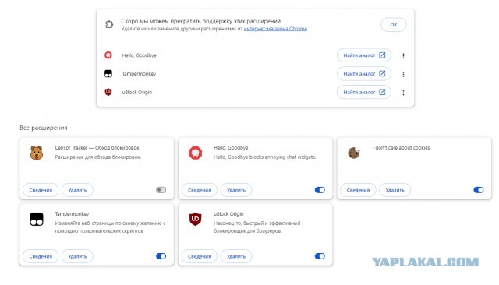Click the description Hello, Goodbye blocks annoying chat widgets
Screen dimensions: 499x285
(x=265, y=157)
